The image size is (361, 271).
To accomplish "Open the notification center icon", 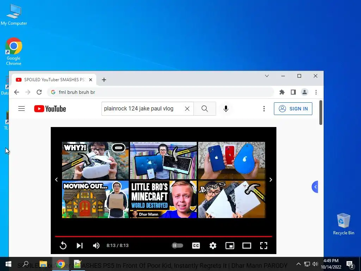I will coord(350,265).
